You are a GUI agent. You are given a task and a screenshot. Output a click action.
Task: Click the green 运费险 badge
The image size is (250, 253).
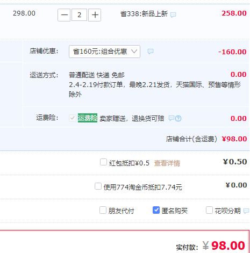tap(88, 118)
